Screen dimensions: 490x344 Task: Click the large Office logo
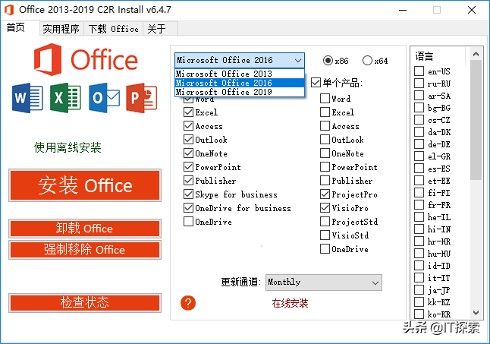pos(86,59)
